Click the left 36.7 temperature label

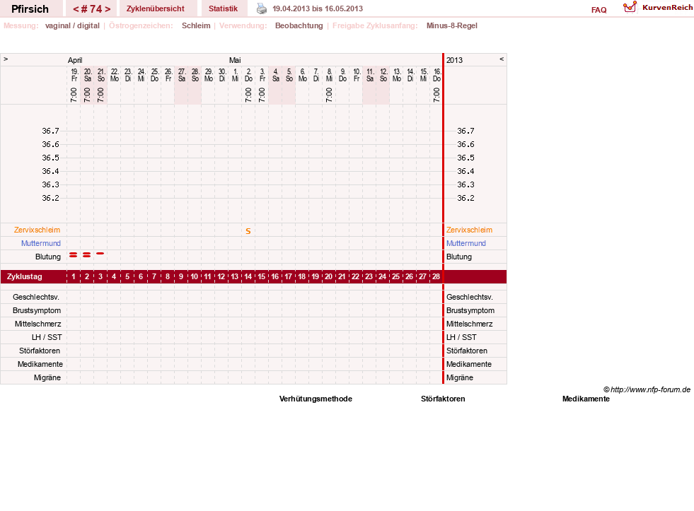click(50, 131)
